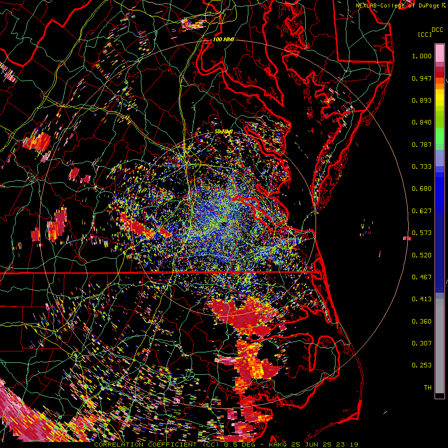Select the 0.360 legend value
Screen dimensions: 448x448
click(422, 322)
